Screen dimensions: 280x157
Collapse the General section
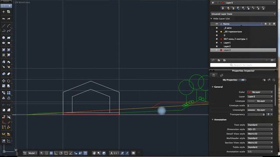[213, 87]
